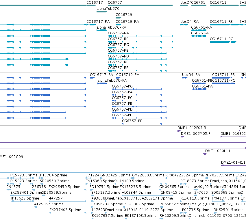Click the CG16711-RC transcript label
The width and height of the screenshot is (246, 220).
pos(221,39)
